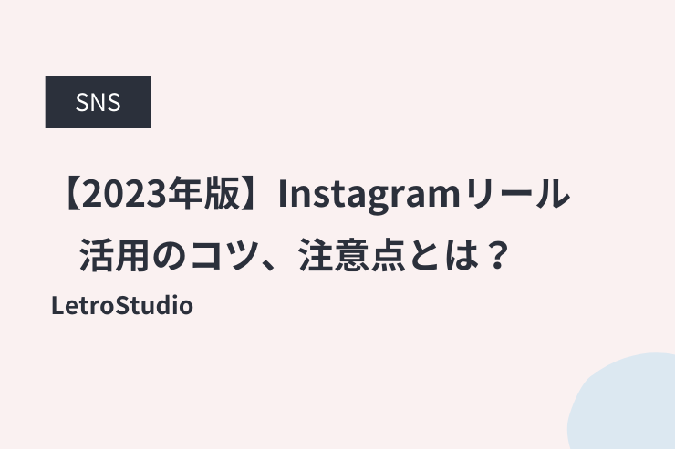
Task: Click the word Instagram in the headline
Action: [x=369, y=196]
